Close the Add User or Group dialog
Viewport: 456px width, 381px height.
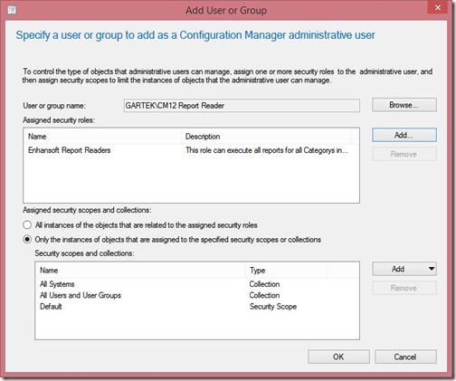coord(438,7)
